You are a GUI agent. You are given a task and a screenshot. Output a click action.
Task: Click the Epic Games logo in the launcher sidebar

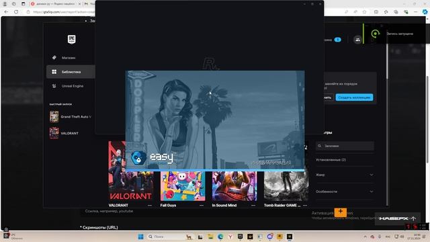coord(72,40)
